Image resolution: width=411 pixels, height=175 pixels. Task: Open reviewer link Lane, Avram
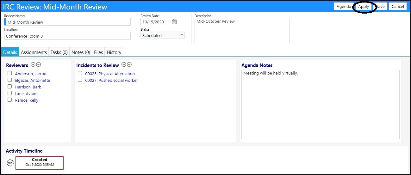[x=26, y=94]
